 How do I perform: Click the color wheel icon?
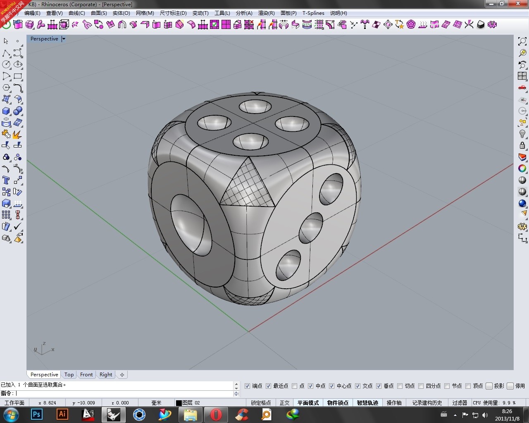522,169
